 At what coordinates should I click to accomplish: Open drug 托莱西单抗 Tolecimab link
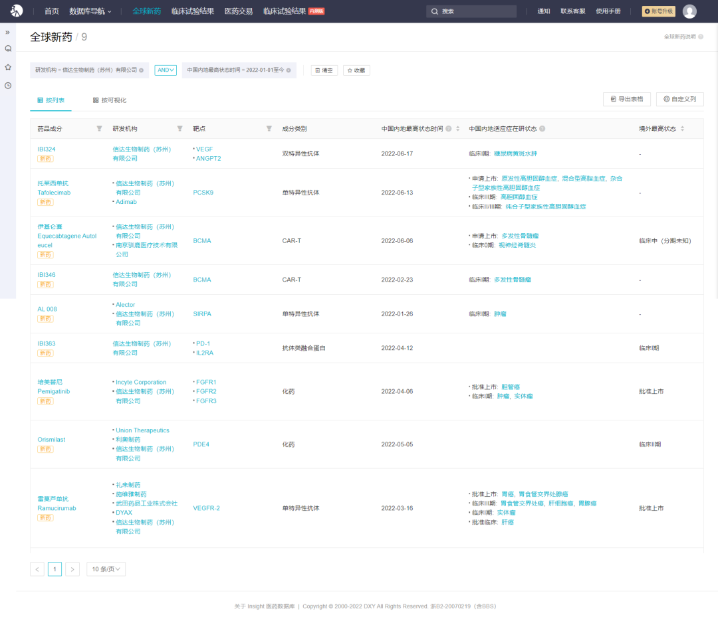click(54, 188)
